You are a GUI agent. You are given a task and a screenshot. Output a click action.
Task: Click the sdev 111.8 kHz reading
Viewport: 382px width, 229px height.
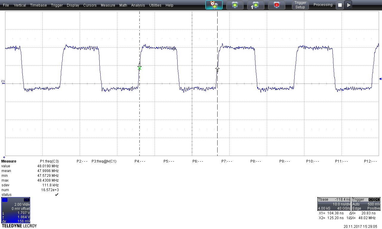pos(51,185)
